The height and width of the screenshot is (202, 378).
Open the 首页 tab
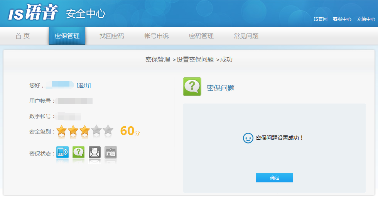coord(23,36)
